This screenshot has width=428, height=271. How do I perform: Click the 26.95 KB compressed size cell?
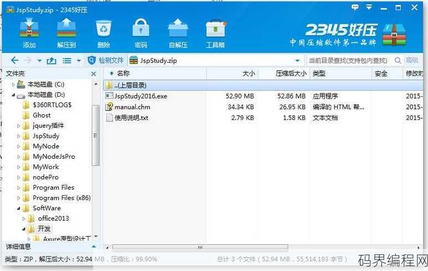(292, 107)
